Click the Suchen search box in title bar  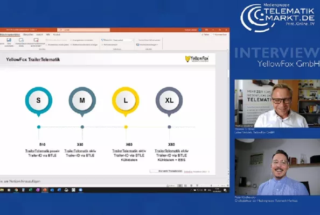point(84,30)
